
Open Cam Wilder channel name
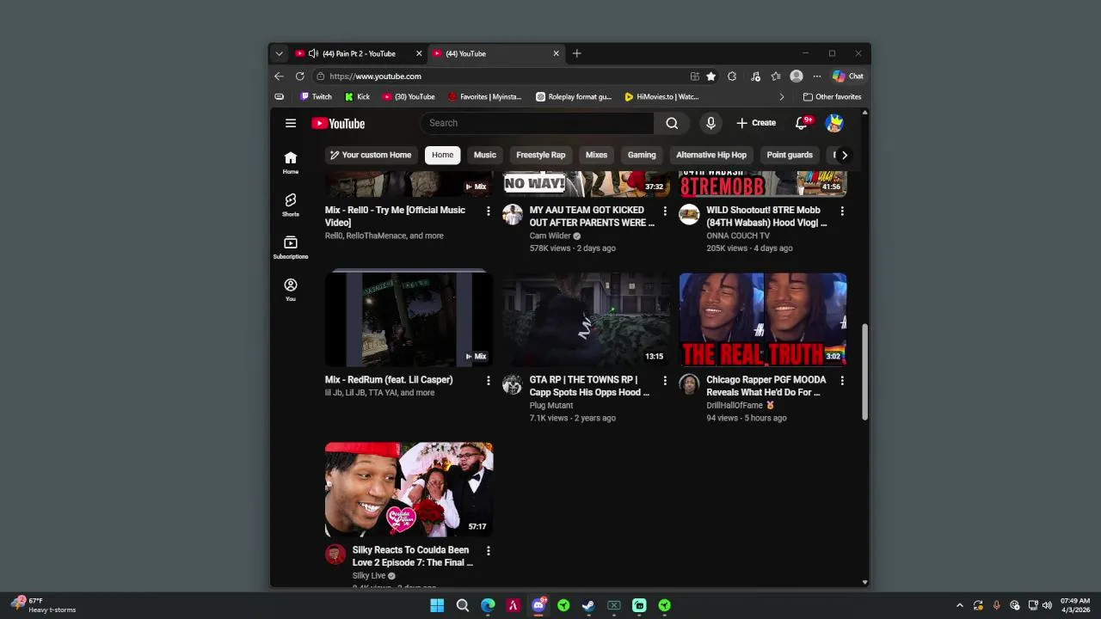(x=550, y=236)
